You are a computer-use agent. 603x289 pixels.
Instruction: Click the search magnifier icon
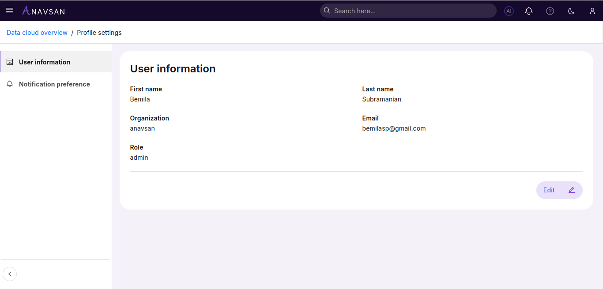(327, 11)
